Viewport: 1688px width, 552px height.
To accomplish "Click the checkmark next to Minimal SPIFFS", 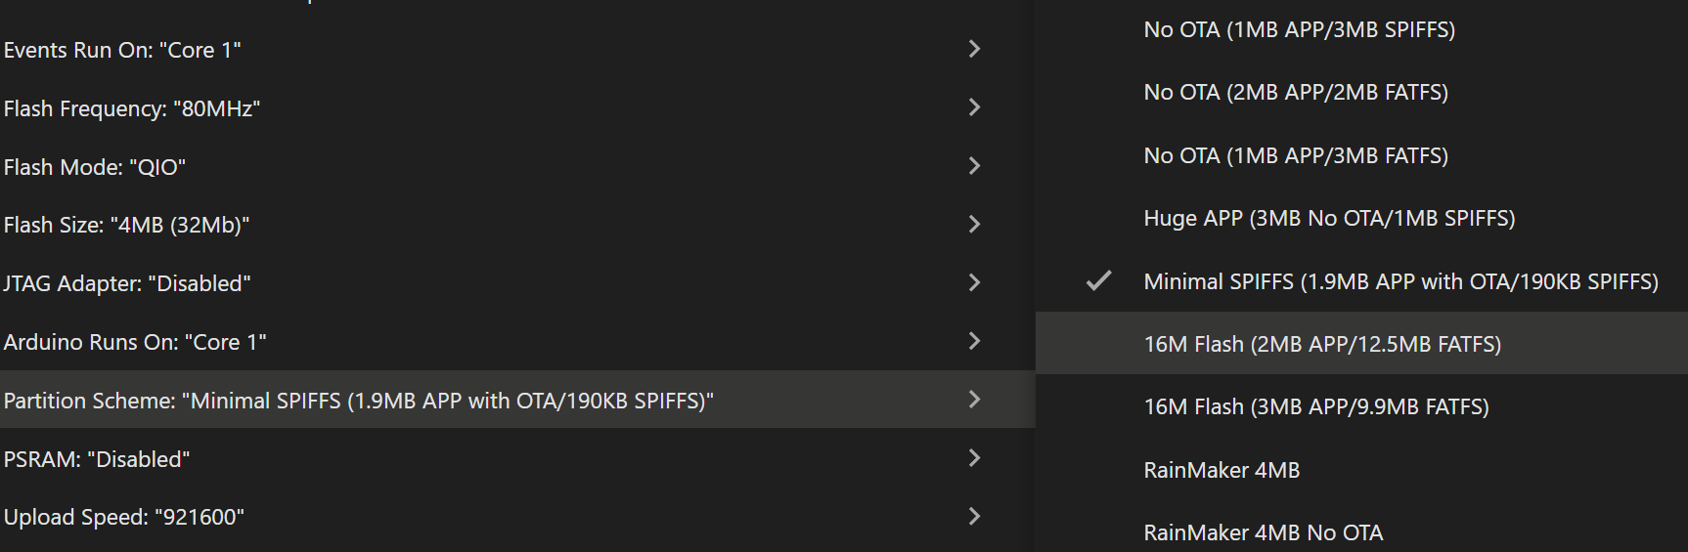I will (x=1099, y=281).
